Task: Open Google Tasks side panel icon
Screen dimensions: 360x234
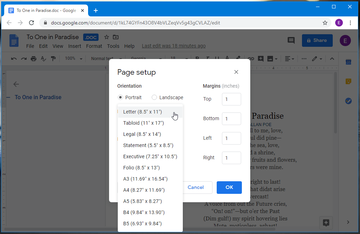Action: point(348,101)
